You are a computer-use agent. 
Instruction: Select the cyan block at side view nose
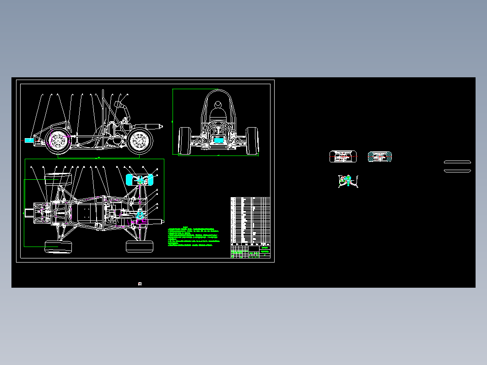(29, 140)
